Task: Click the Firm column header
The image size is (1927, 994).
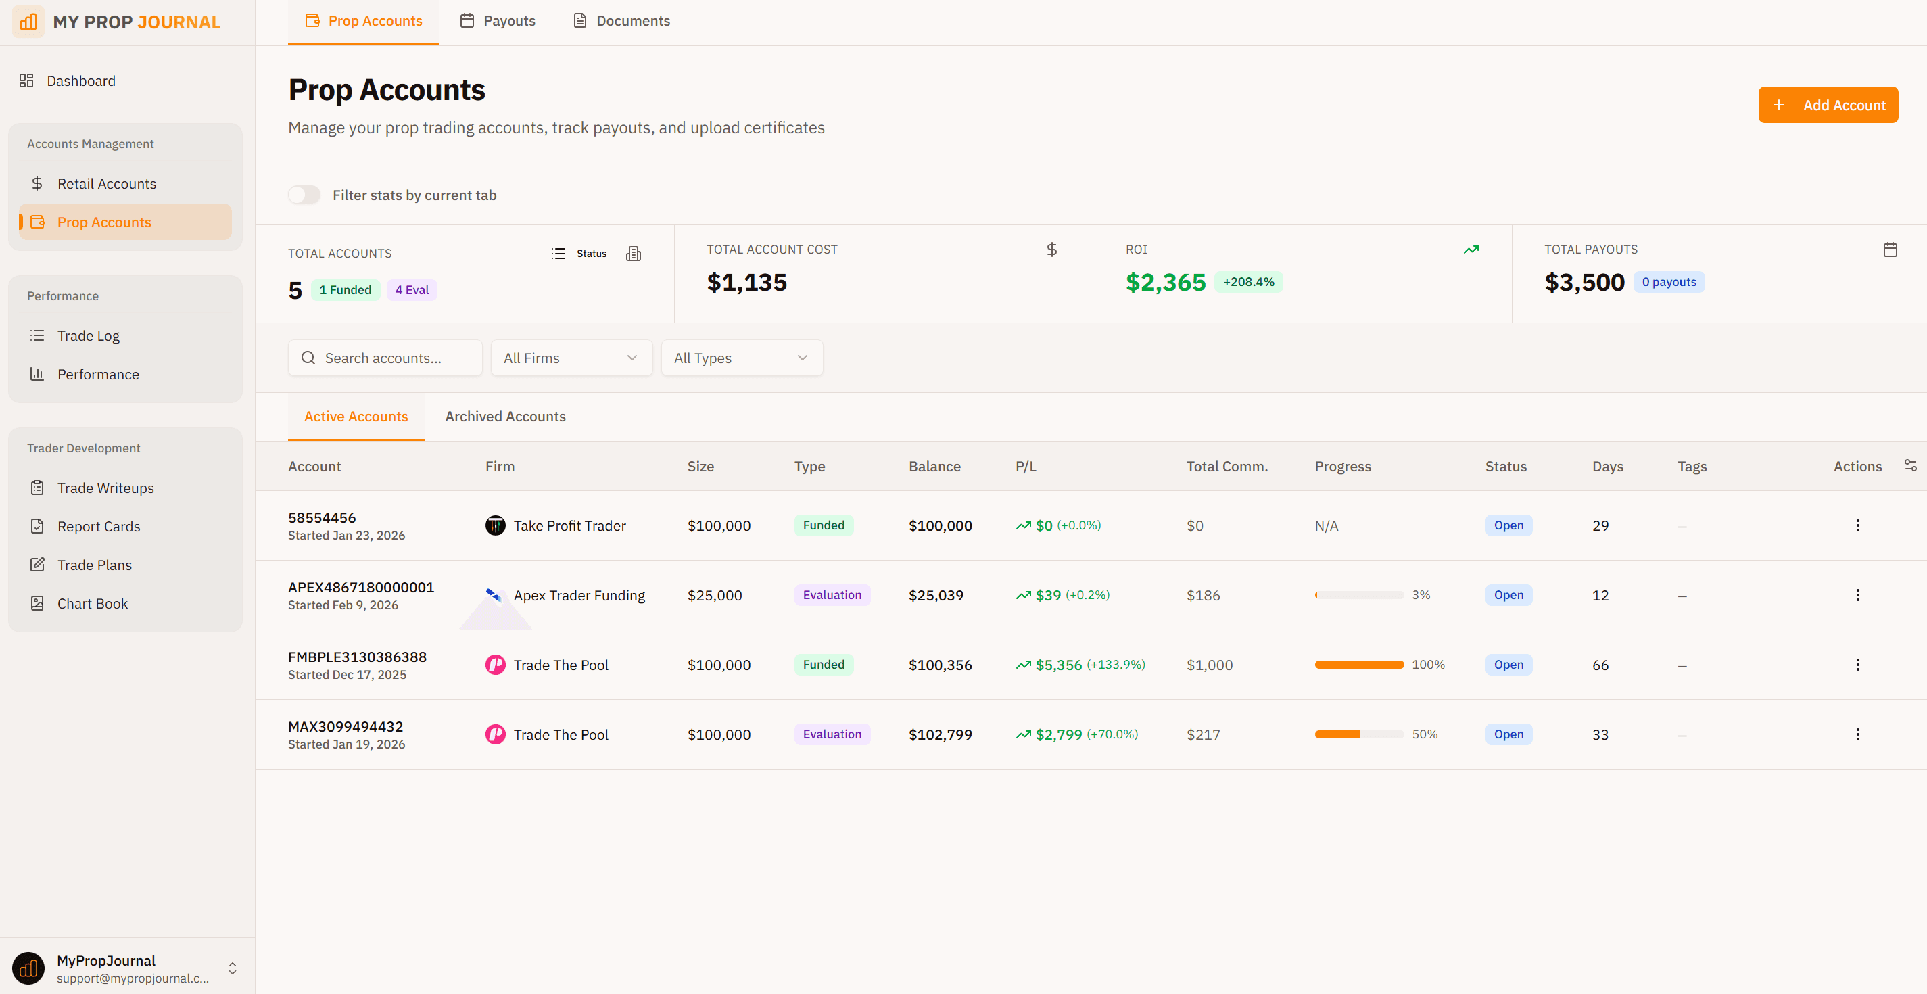Action: [x=500, y=467]
